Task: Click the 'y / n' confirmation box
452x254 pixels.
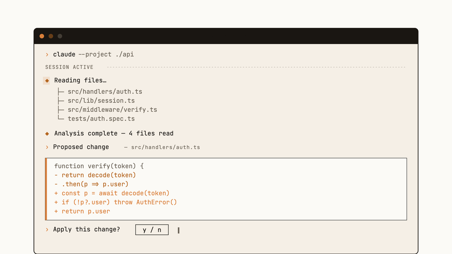Action: (152, 230)
